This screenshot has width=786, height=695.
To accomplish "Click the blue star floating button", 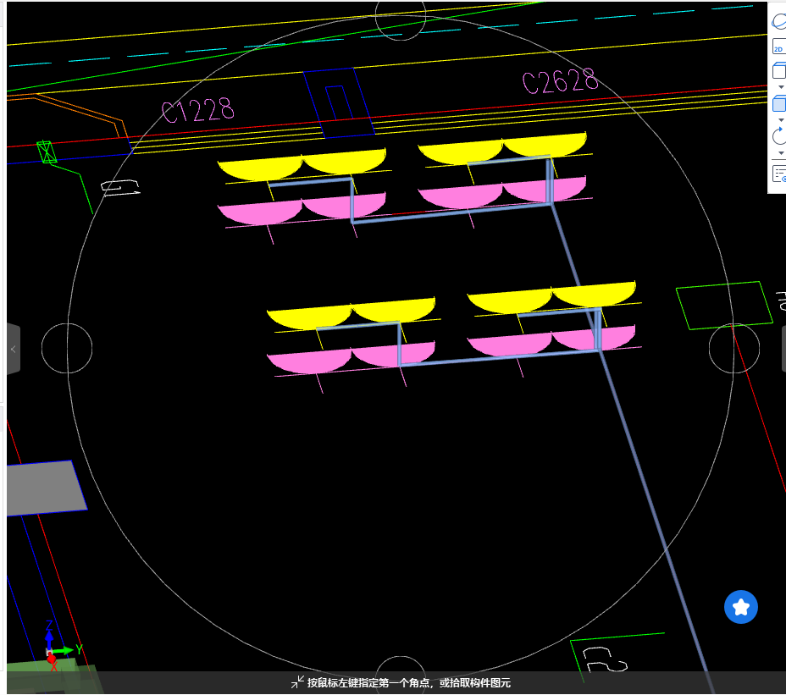I will click(x=741, y=607).
